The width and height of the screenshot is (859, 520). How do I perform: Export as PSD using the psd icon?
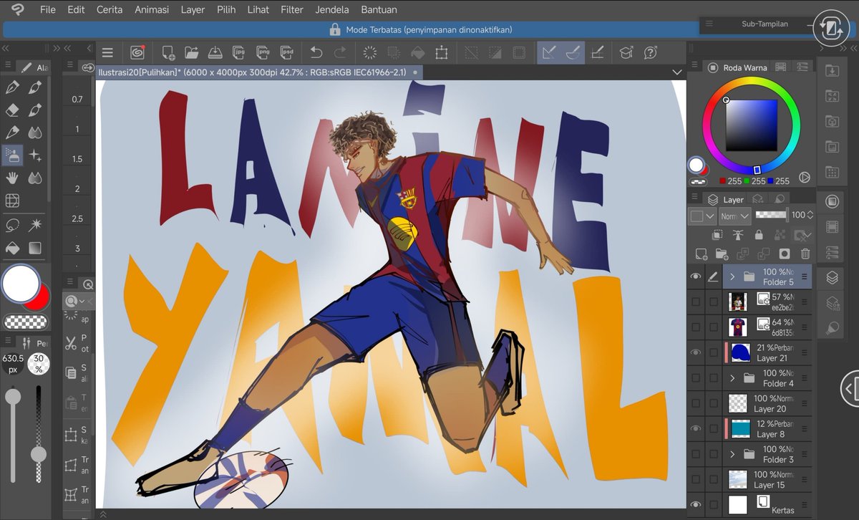tap(286, 52)
